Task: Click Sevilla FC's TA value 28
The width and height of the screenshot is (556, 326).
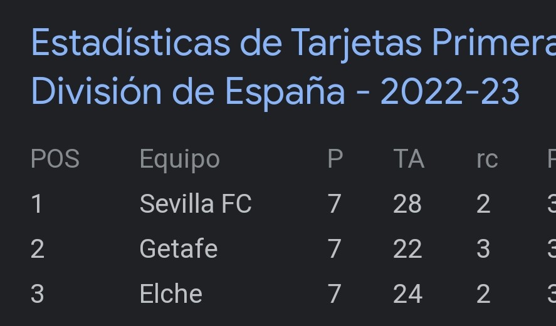Action: pos(407,204)
